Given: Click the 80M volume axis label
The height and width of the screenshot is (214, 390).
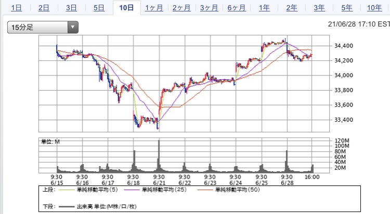Looking at the screenshot, I should pyautogui.click(x=340, y=152).
